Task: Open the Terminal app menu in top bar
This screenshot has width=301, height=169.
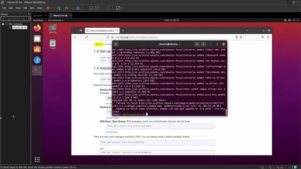Action: (x=56, y=20)
